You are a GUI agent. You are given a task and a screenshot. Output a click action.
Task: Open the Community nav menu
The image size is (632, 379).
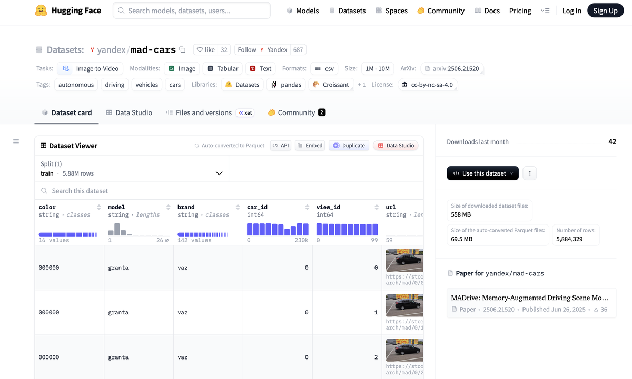coord(441,11)
